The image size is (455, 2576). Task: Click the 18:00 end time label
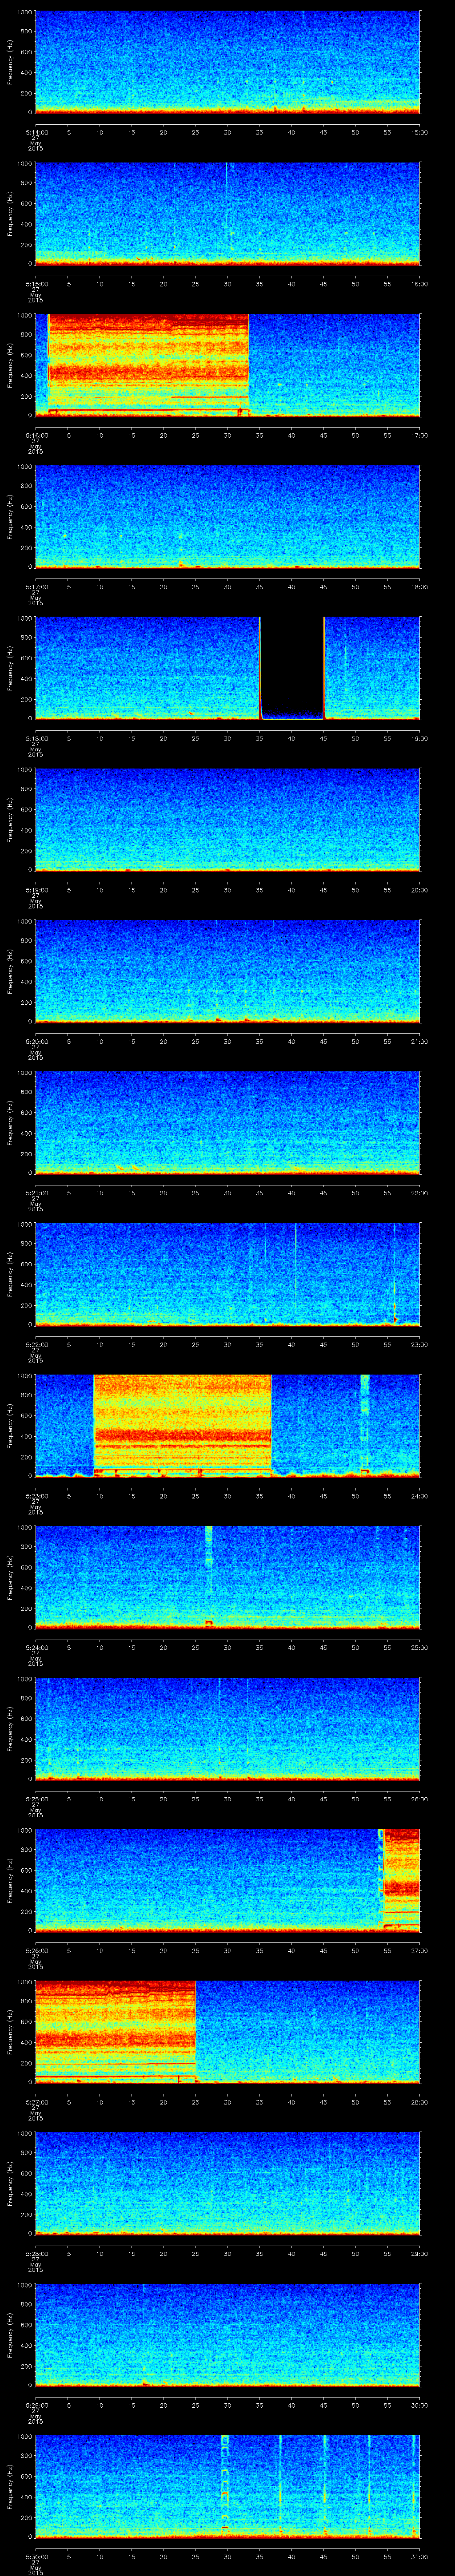pos(420,587)
